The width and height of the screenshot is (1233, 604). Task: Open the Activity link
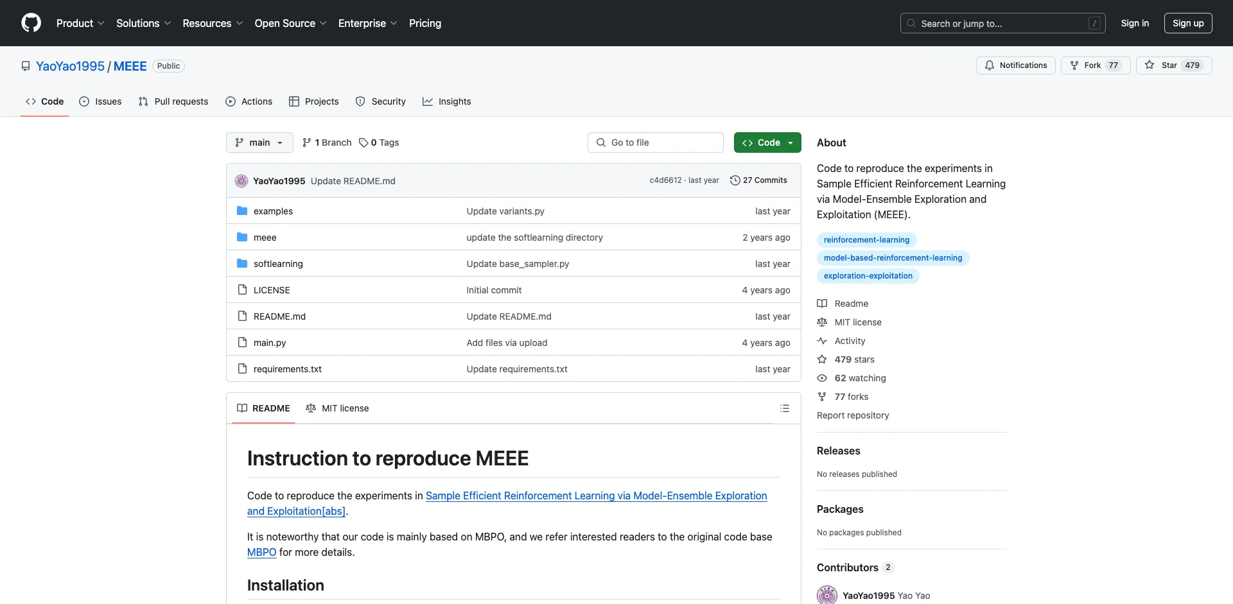click(841, 341)
